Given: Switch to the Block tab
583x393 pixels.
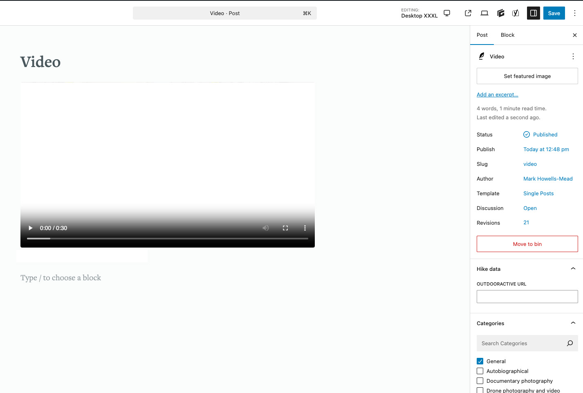Looking at the screenshot, I should pyautogui.click(x=507, y=35).
